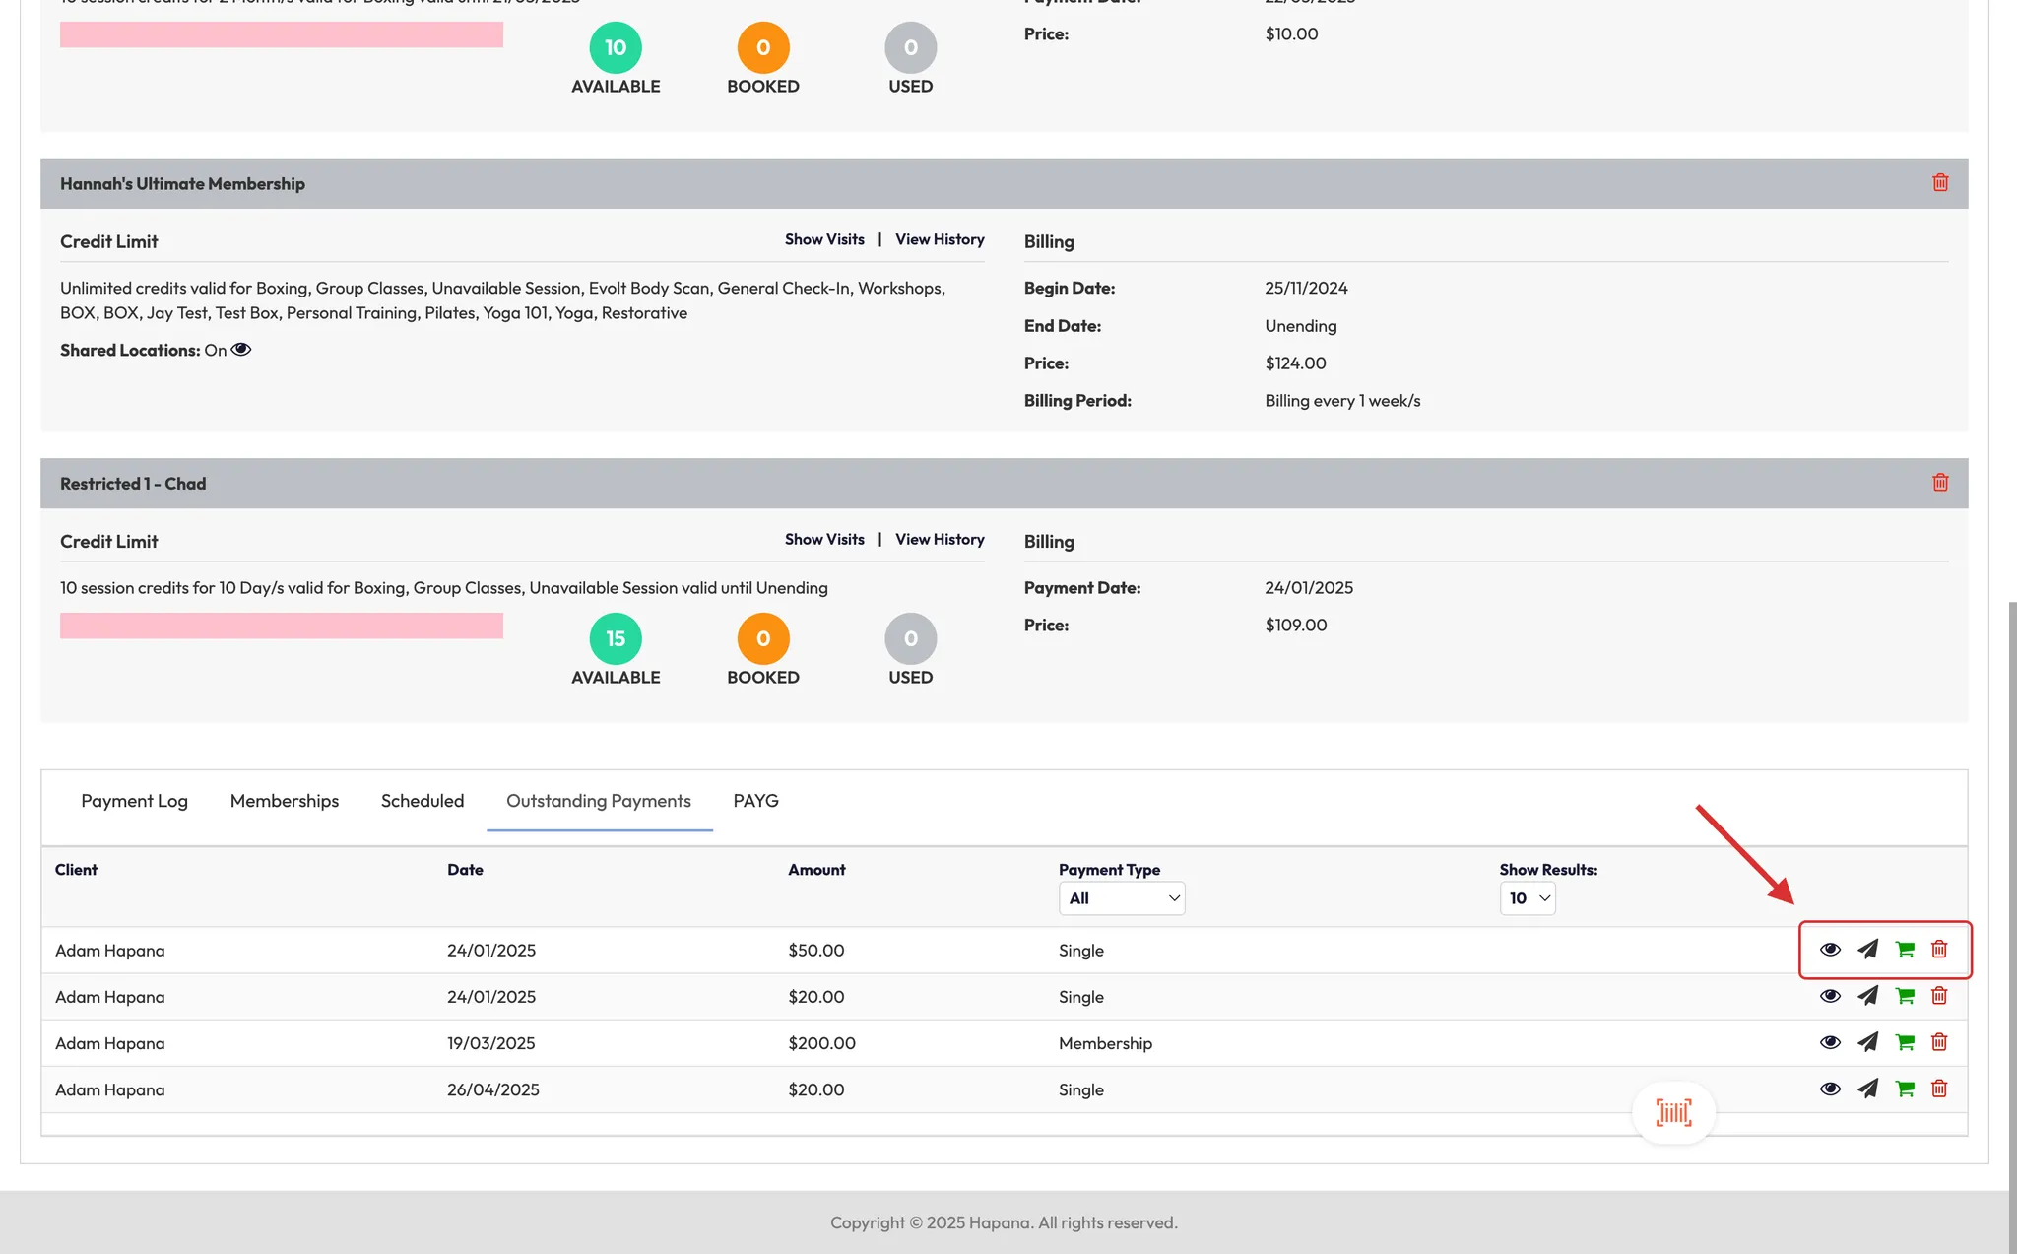
Task: Switch to the Scheduled tab
Action: (x=423, y=801)
